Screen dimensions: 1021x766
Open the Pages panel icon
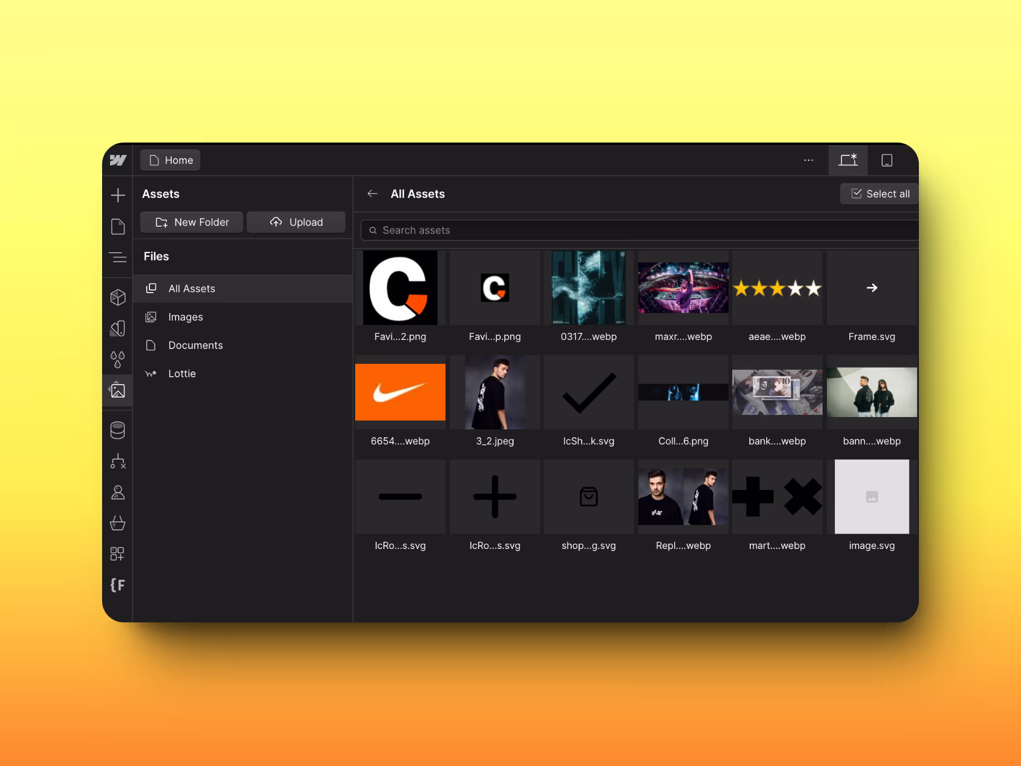point(118,227)
